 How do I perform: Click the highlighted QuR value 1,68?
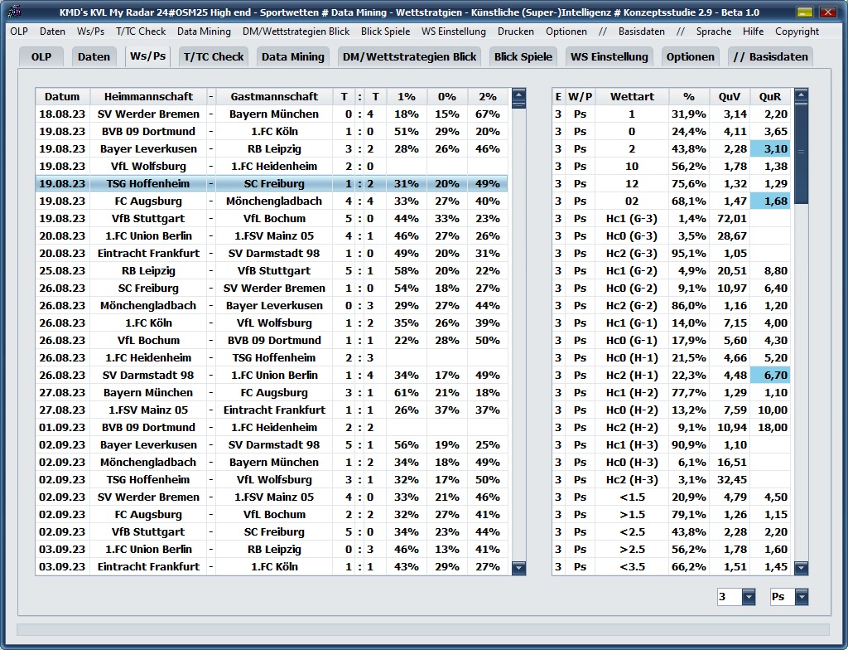pyautogui.click(x=769, y=201)
